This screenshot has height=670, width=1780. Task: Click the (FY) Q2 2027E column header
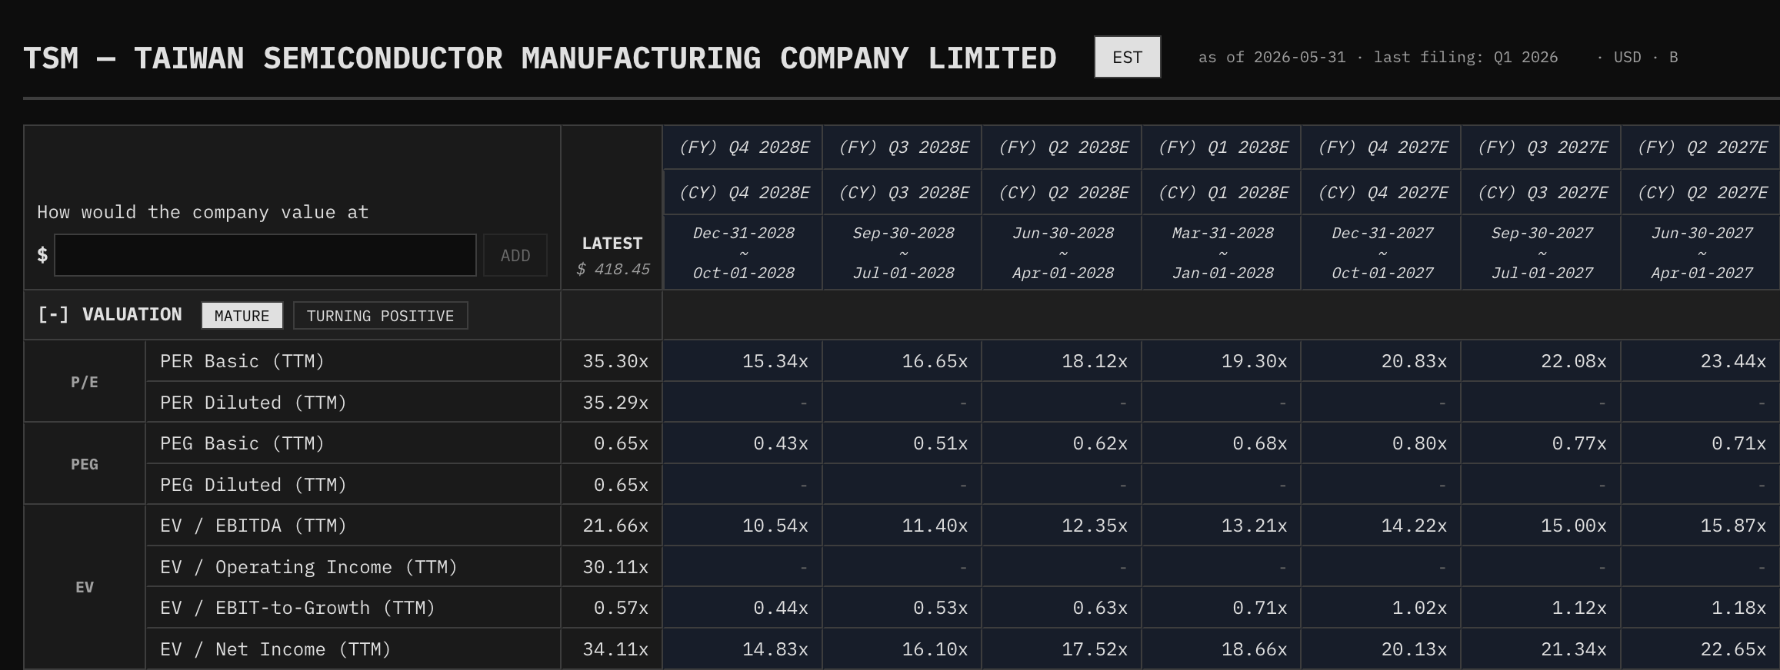(1702, 148)
